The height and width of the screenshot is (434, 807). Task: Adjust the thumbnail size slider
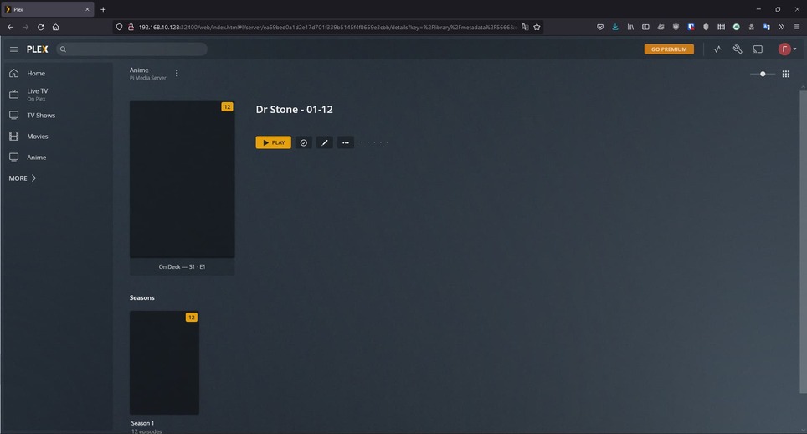763,74
